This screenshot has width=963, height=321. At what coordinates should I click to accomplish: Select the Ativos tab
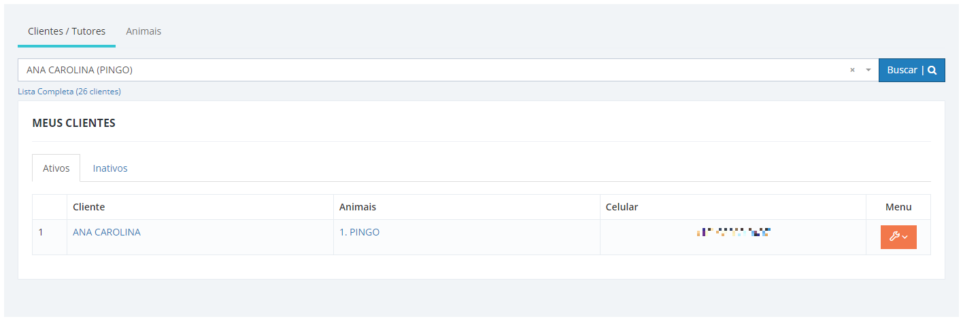56,168
